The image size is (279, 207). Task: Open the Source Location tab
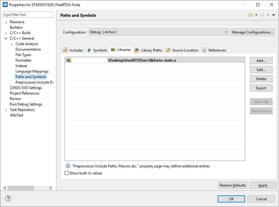point(182,50)
